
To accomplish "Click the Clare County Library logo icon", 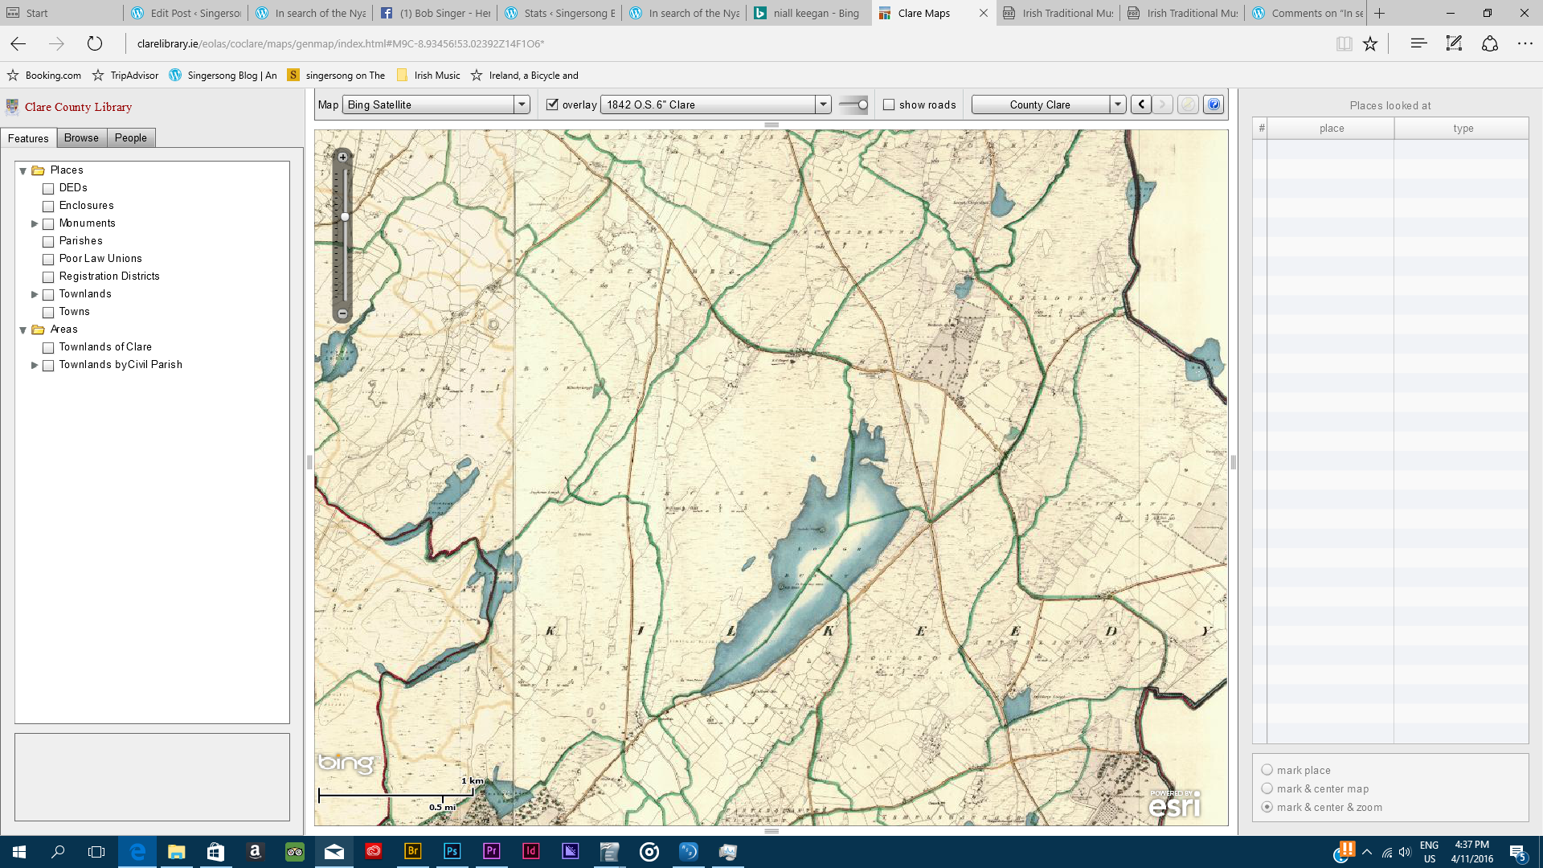I will pos(12,107).
